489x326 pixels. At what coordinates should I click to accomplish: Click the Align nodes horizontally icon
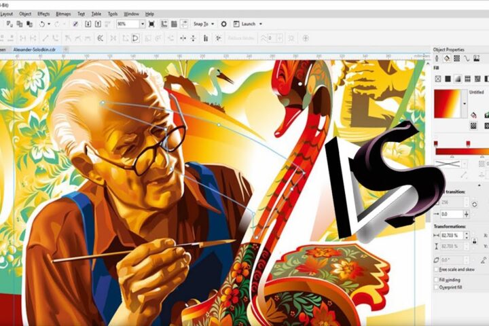pyautogui.click(x=183, y=38)
